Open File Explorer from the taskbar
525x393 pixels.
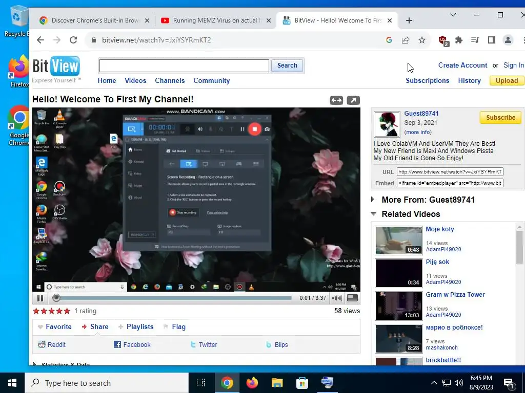pyautogui.click(x=277, y=383)
